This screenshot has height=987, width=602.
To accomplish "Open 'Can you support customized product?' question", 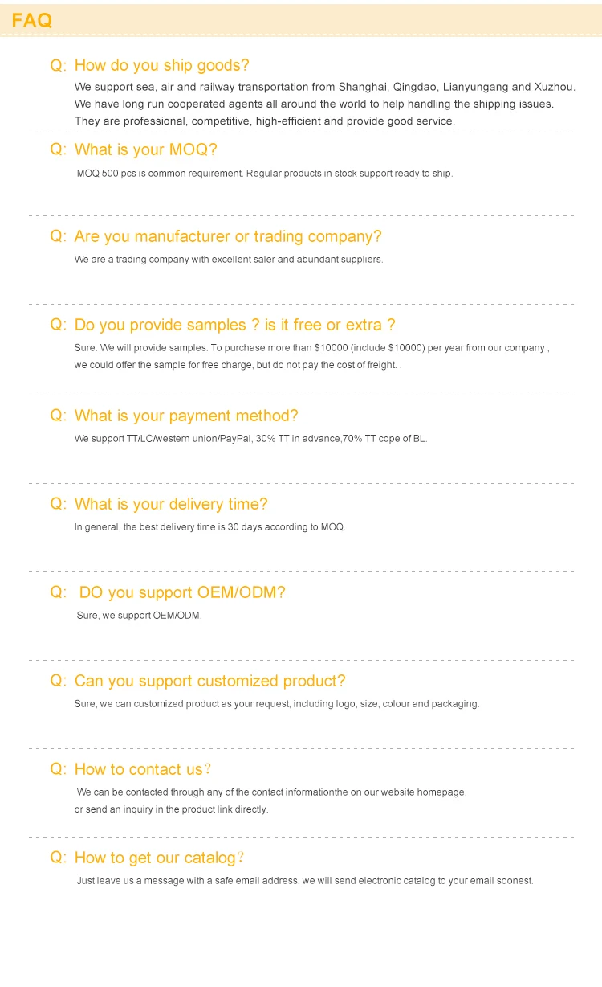I will click(x=209, y=682).
